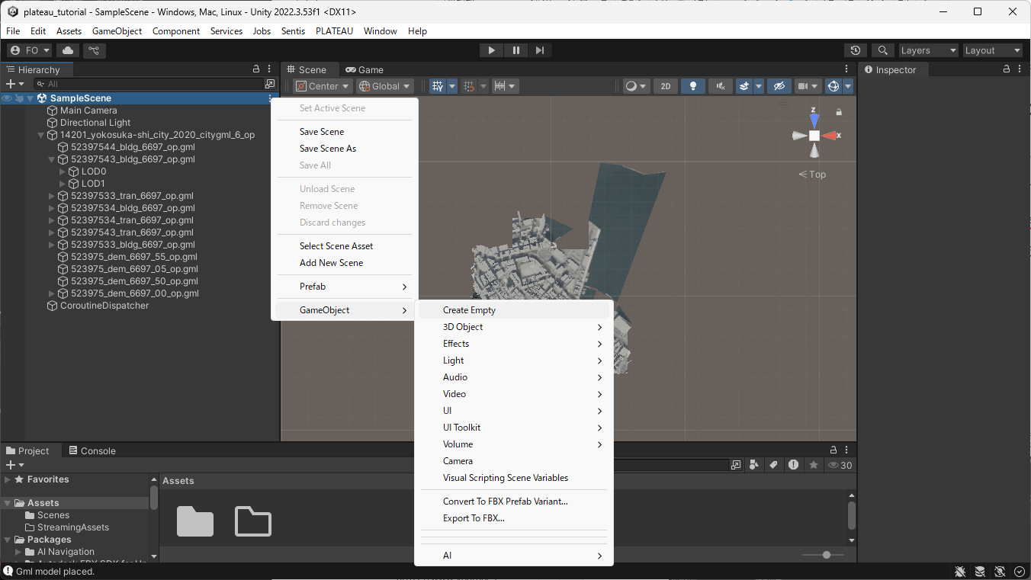Open the PLATEAU menu in menu bar
Image resolution: width=1031 pixels, height=580 pixels.
334,31
